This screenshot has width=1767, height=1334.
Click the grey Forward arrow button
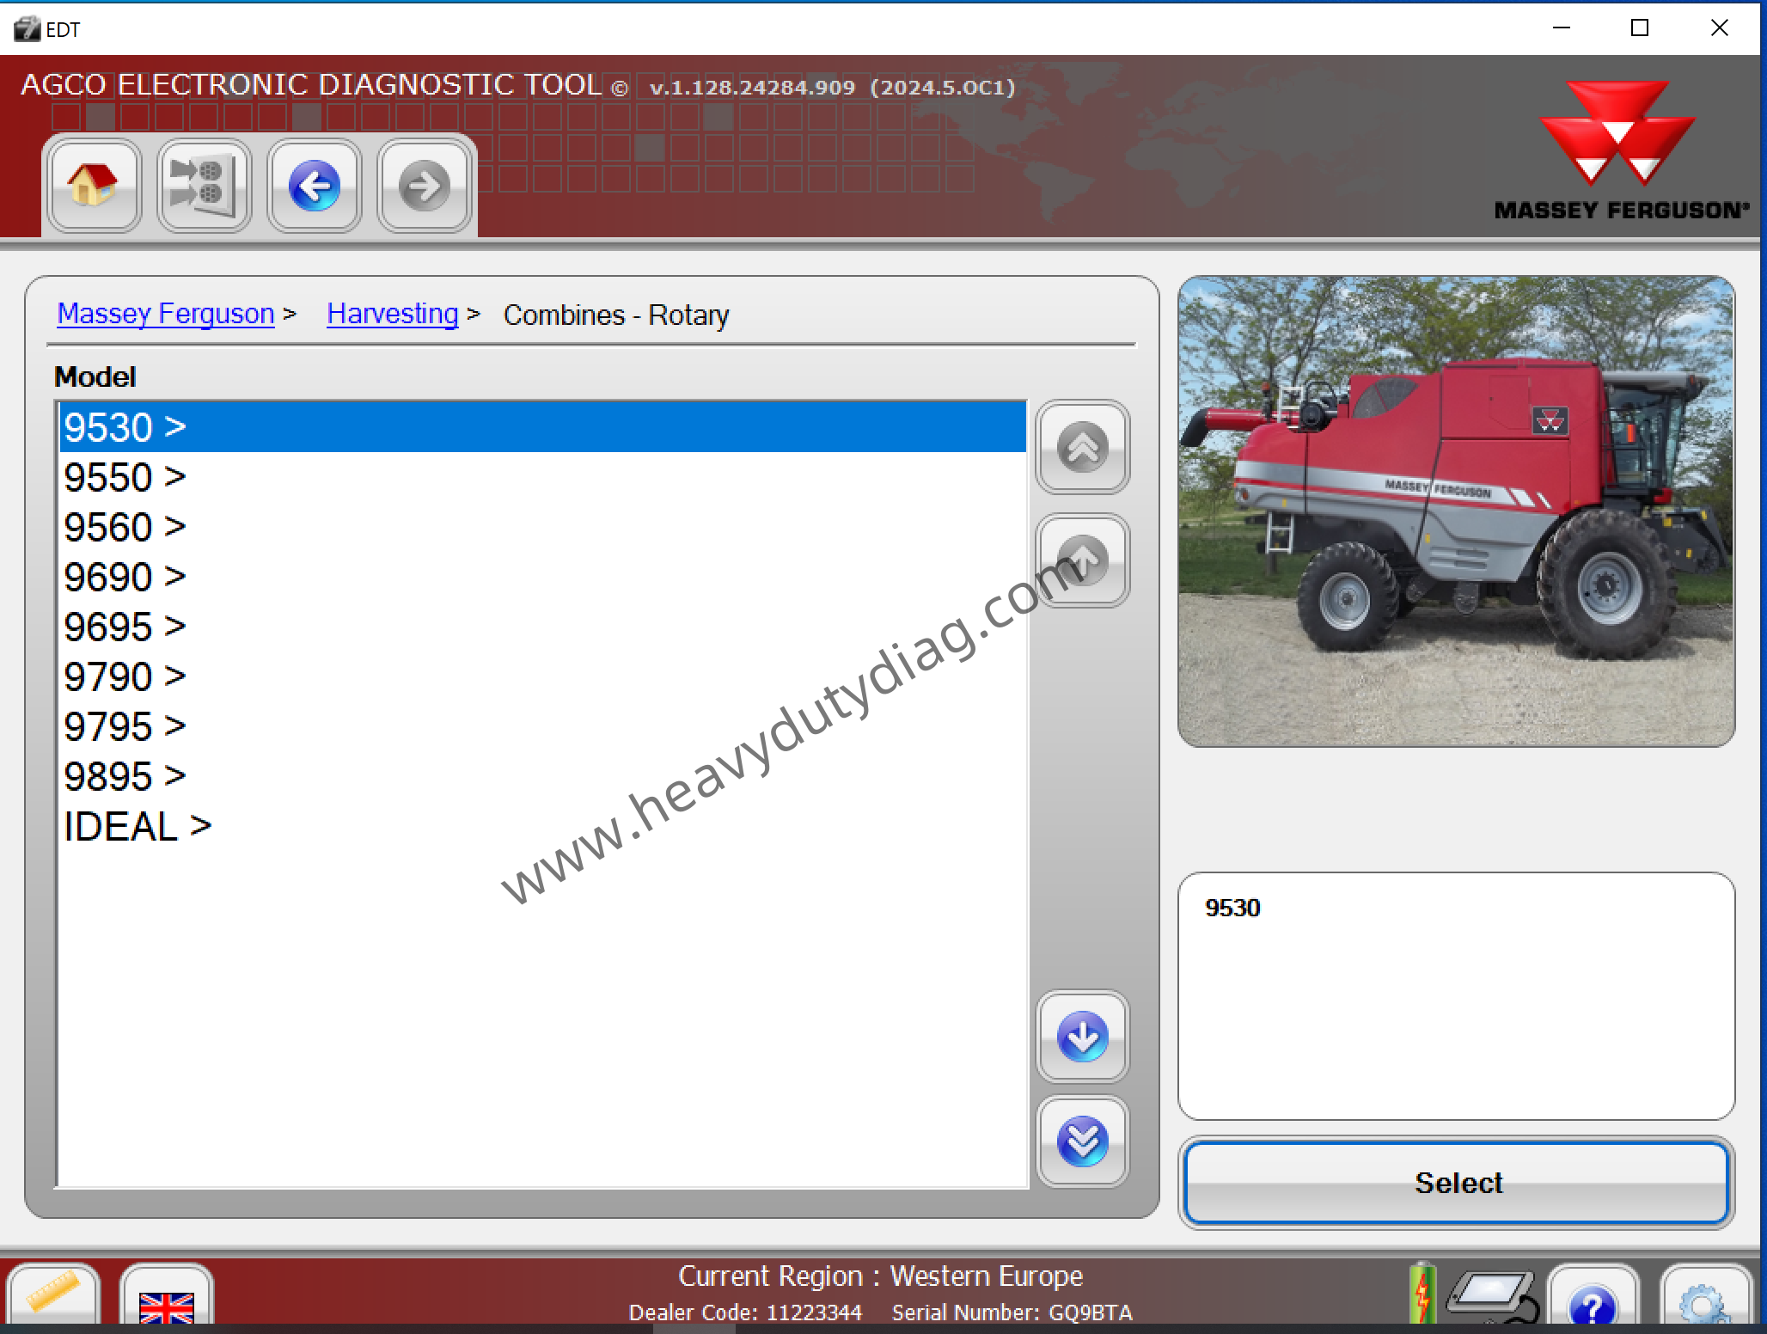pos(424,185)
